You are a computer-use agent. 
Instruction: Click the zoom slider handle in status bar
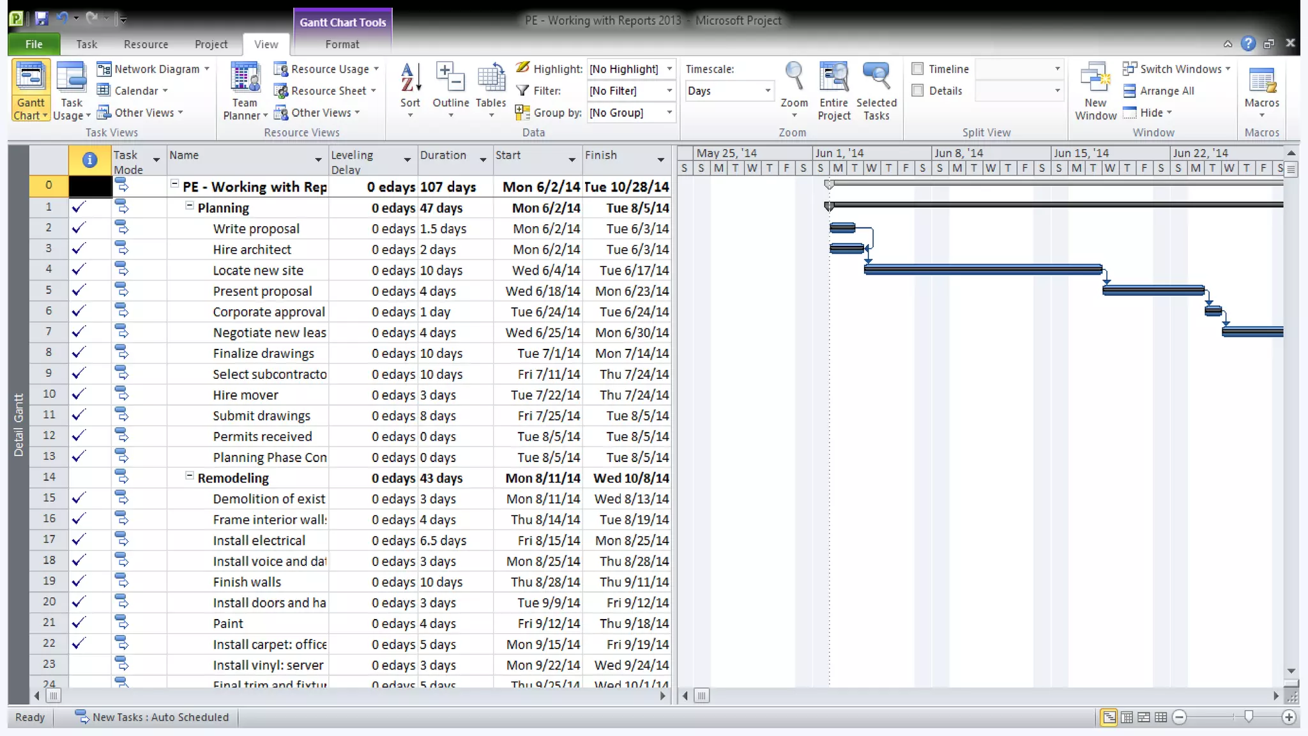click(1249, 717)
